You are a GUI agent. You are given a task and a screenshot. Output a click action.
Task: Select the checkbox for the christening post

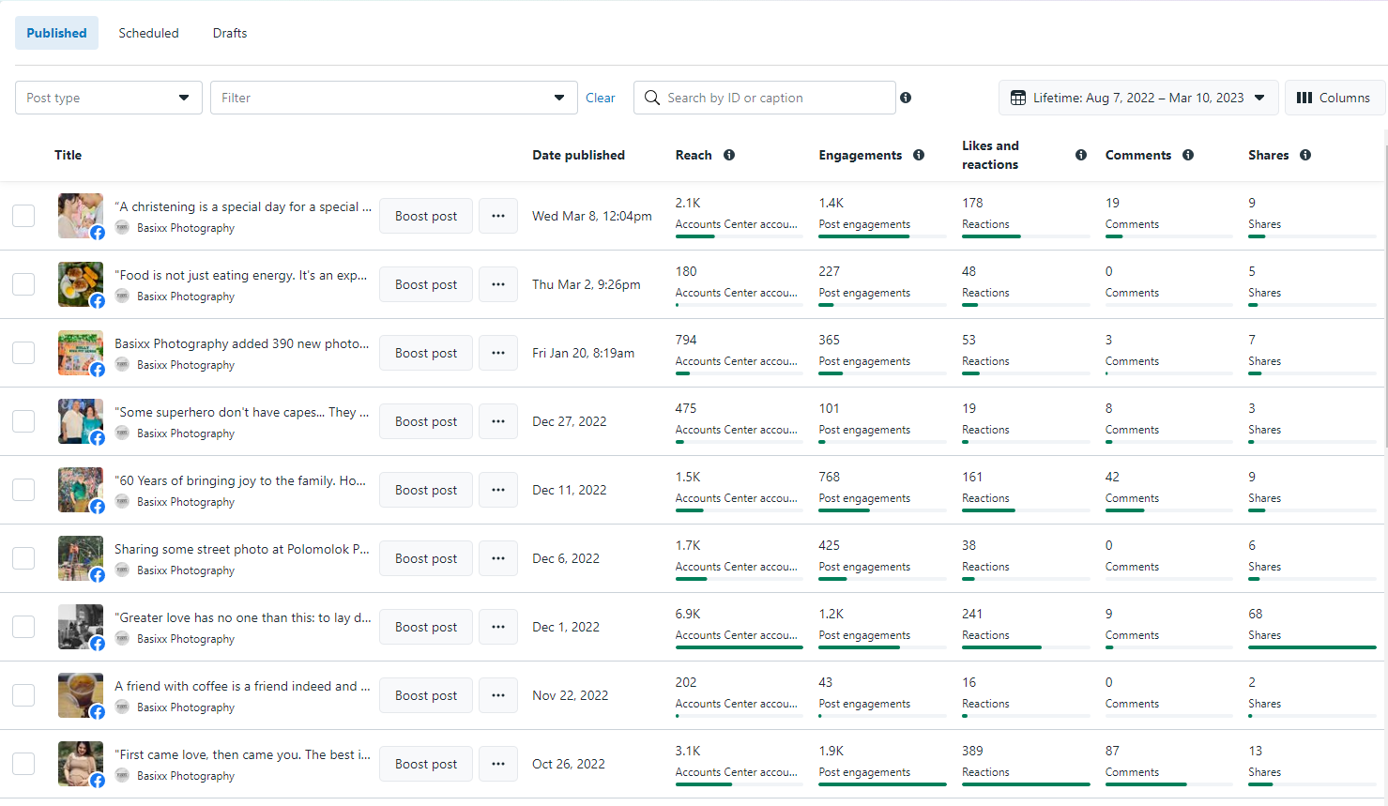coord(23,216)
